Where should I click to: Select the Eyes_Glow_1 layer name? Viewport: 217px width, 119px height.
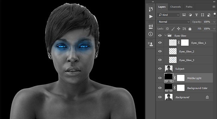point(199,43)
